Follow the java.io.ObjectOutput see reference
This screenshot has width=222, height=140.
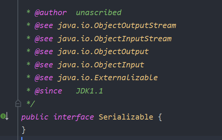103,52
